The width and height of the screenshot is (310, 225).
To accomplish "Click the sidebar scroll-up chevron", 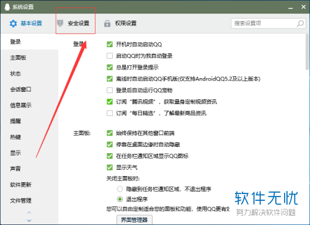I will coord(29,213).
